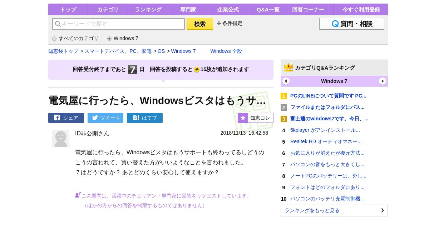Click ランキングをもっと見る to see more
Image resolution: width=429 pixels, height=225 pixels.
click(x=334, y=210)
